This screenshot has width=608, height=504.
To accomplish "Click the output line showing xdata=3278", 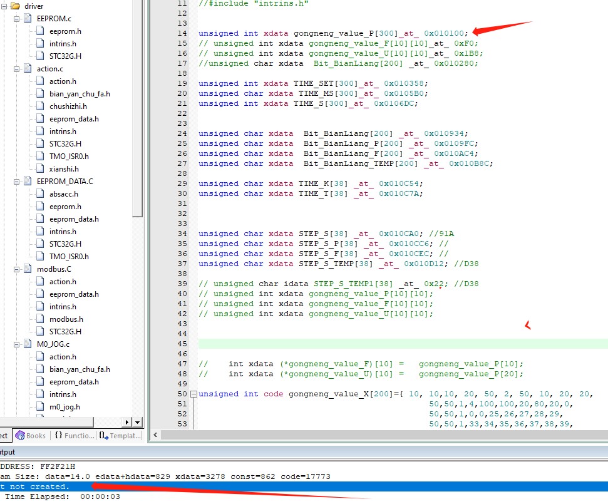I will 165,476.
